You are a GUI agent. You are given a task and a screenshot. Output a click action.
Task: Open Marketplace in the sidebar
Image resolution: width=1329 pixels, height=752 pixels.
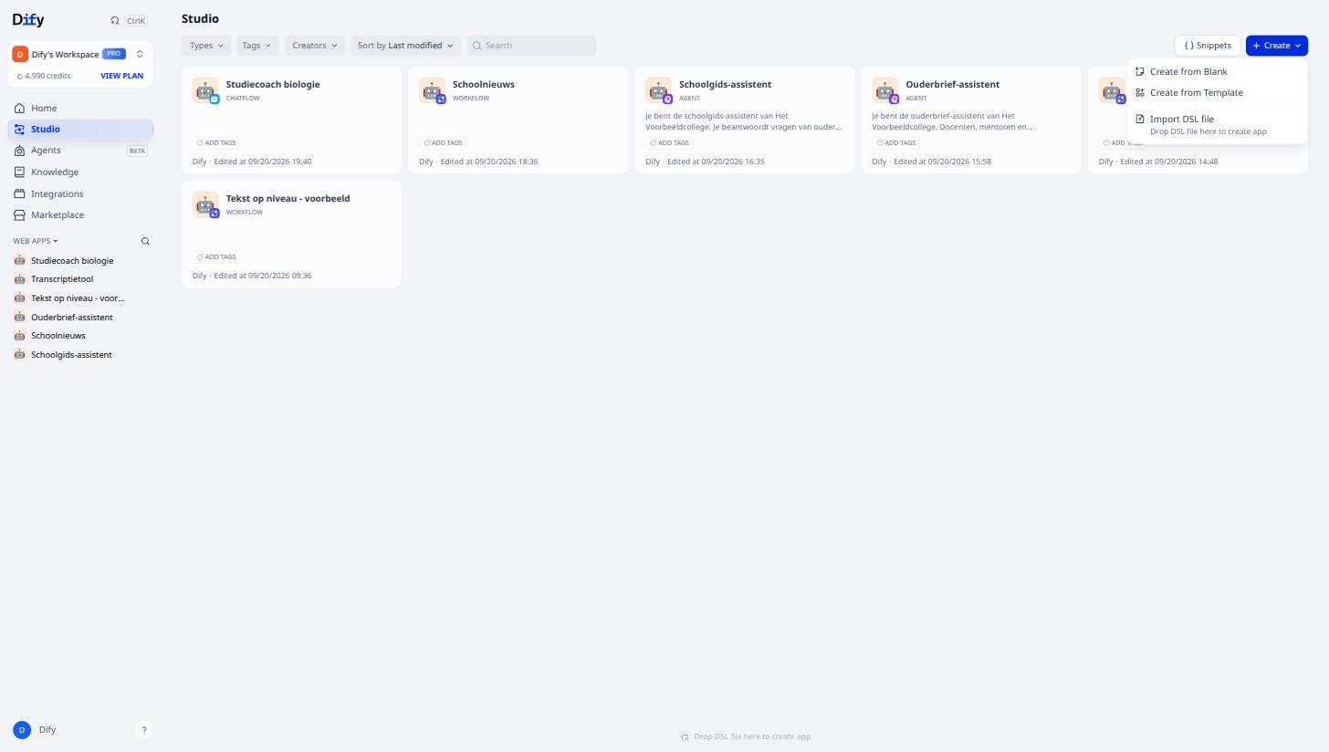[x=80, y=214]
